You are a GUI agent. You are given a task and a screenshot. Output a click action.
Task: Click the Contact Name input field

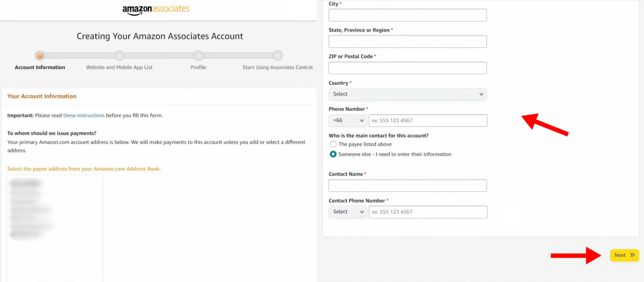click(408, 186)
